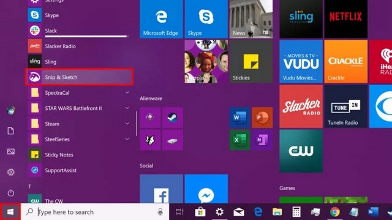Screen dimensions: 392x220
Task: Launch the Netflix tile
Action: 345,19
